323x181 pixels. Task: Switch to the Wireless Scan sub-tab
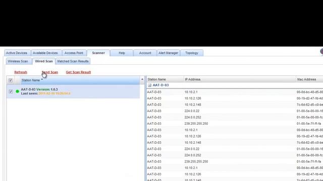coord(18,61)
